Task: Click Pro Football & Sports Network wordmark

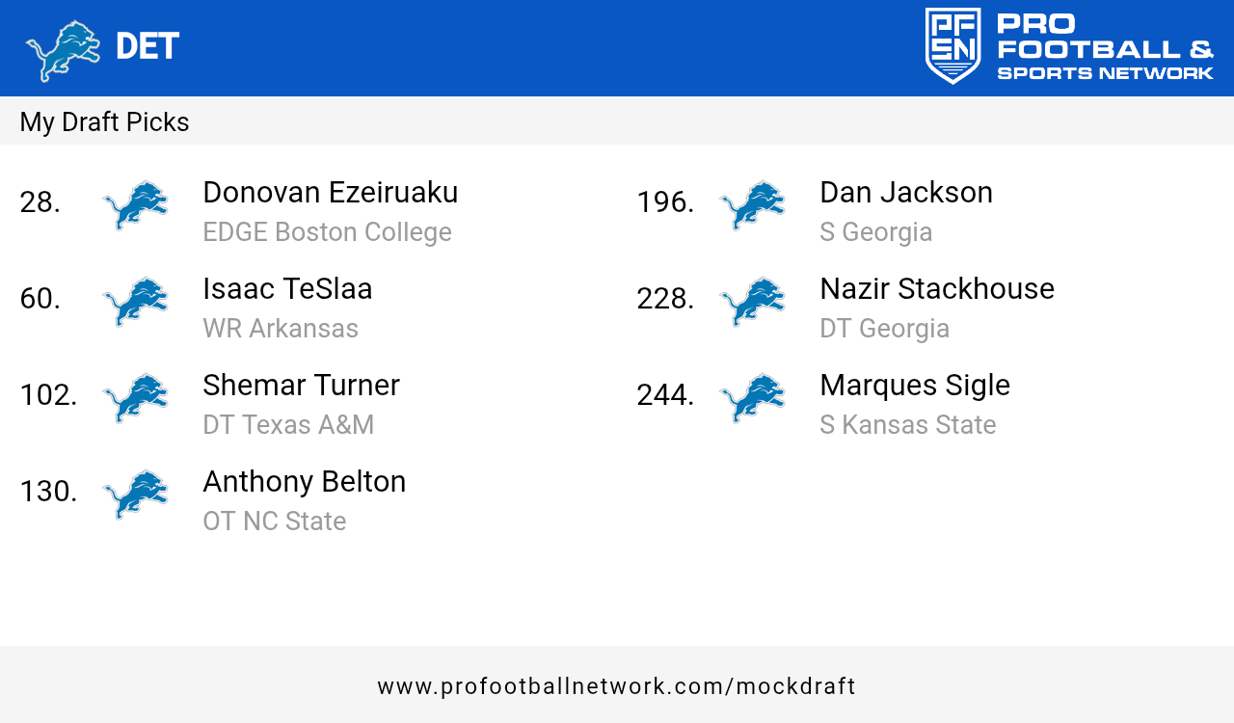Action: [1105, 47]
